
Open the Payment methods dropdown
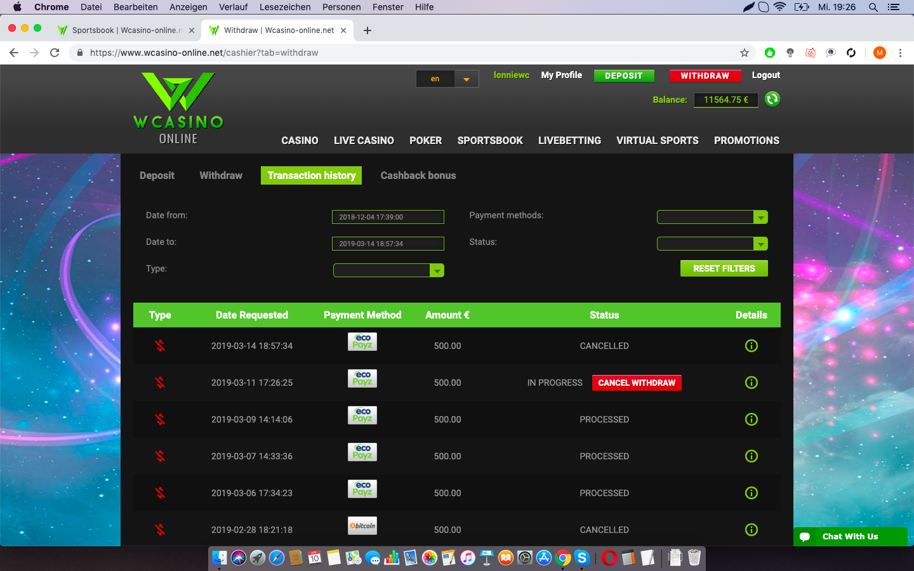click(712, 217)
